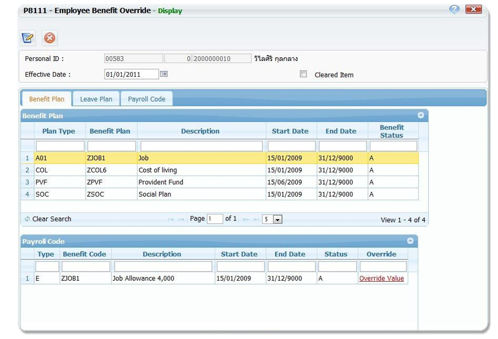Switch to the Payroll Code tab
This screenshot has height=339, width=498.
click(147, 99)
